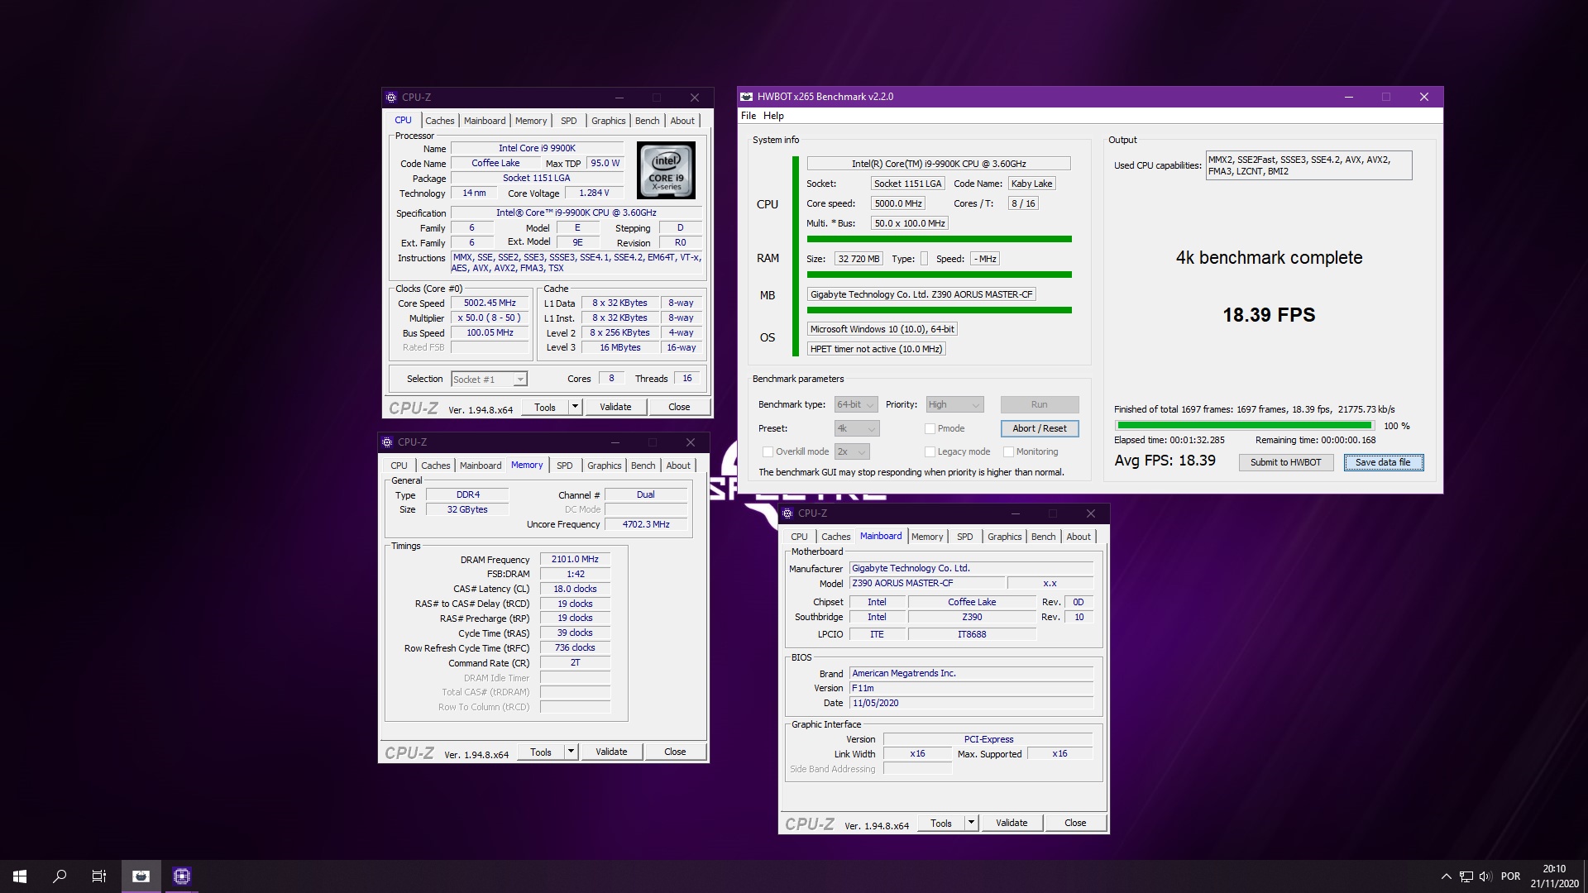Viewport: 1588px width, 893px height.
Task: Open the POR language indicator
Action: [1510, 876]
